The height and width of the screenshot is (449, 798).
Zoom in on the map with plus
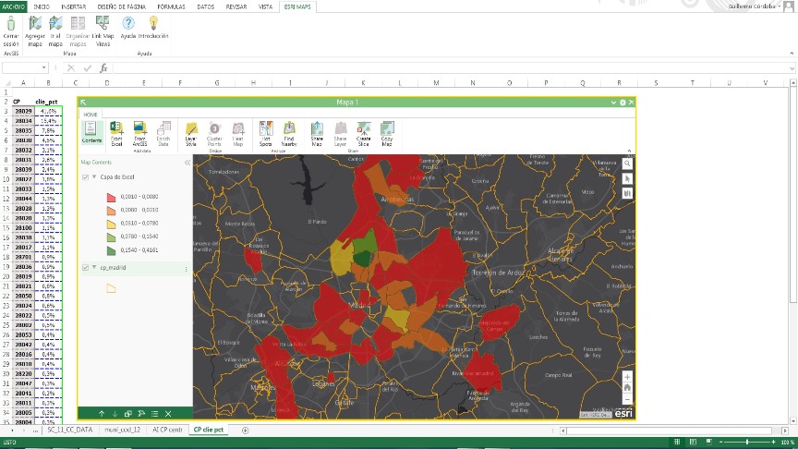coord(627,377)
